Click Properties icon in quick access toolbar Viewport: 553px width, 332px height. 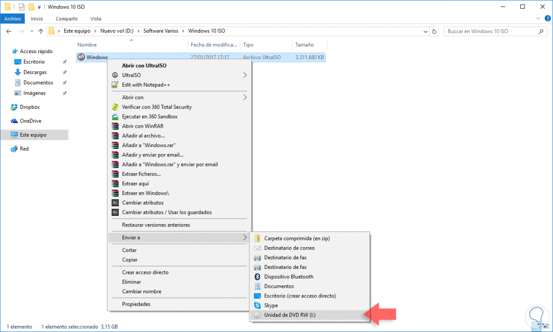pyautogui.click(x=21, y=7)
